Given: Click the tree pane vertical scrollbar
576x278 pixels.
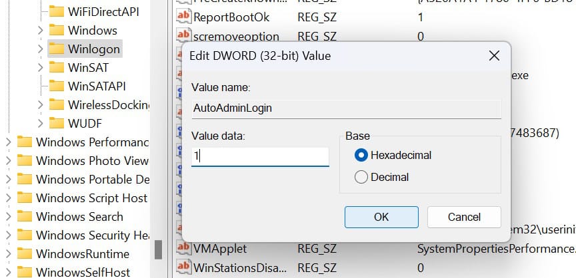Looking at the screenshot, I should click(x=159, y=249).
